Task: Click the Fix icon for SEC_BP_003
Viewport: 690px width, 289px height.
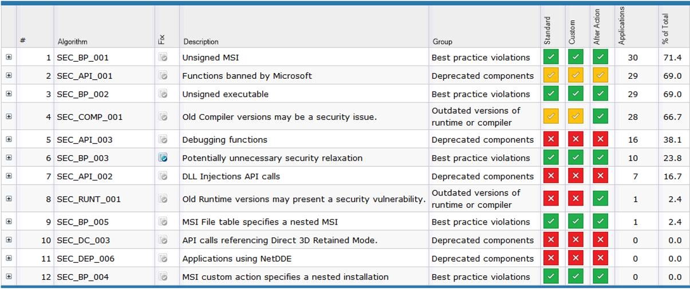Action: pos(163,158)
